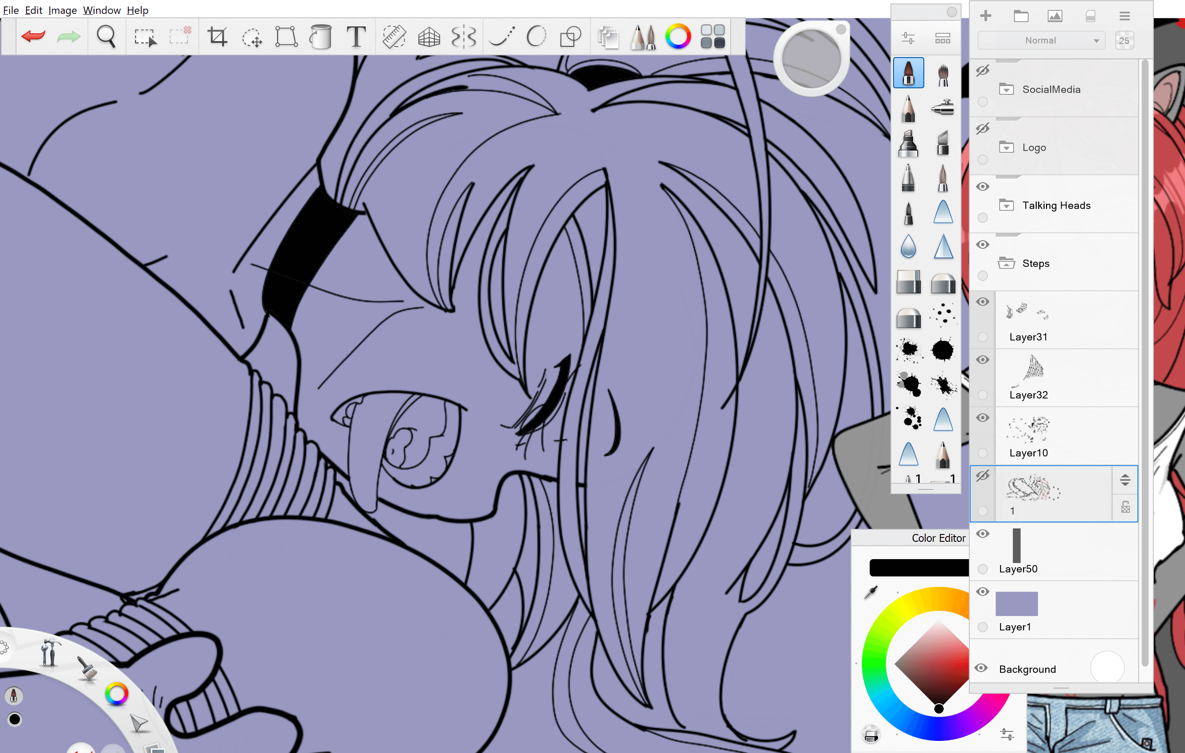Image resolution: width=1185 pixels, height=753 pixels.
Task: Open the Perspective guides tool
Action: (x=429, y=36)
